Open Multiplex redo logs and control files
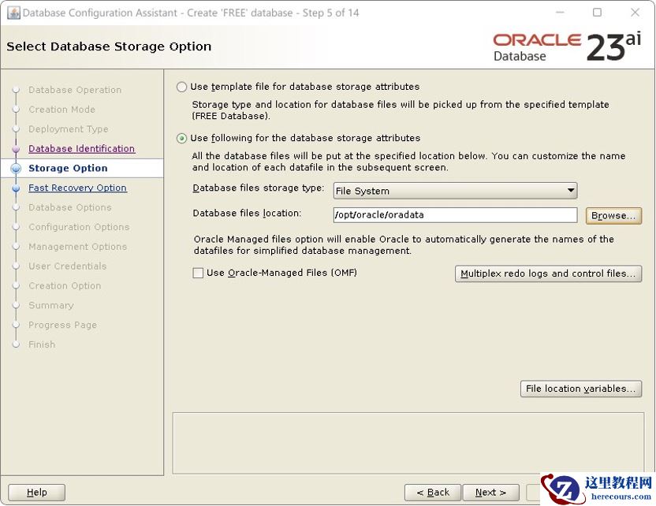 click(548, 273)
